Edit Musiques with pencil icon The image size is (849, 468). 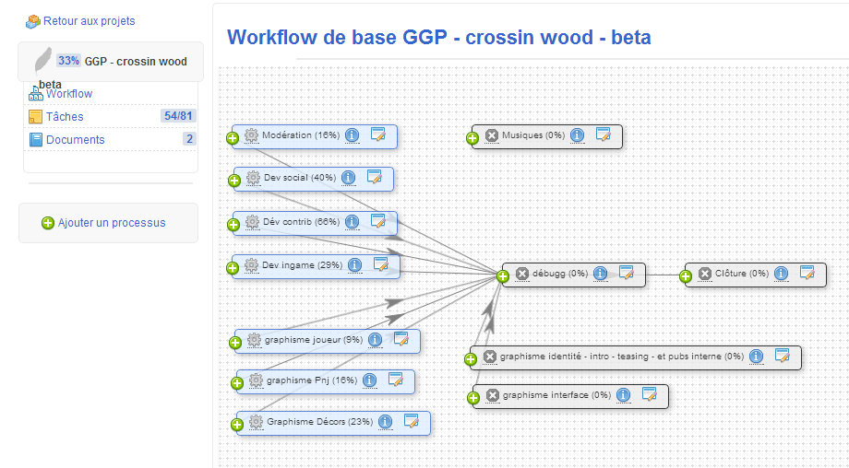604,135
